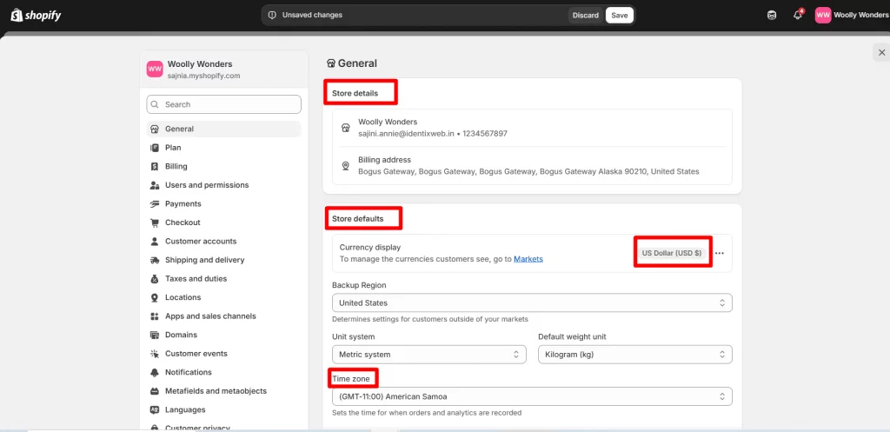Click the store icon beside Woolly Wonders details
The height and width of the screenshot is (432, 890).
tap(345, 128)
